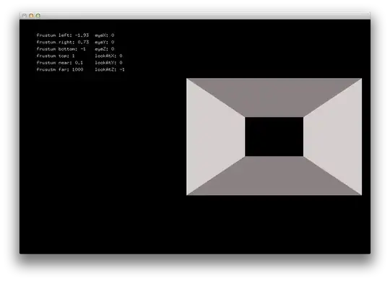Click the darker floor face of the box
The height and width of the screenshot is (281, 390).
click(x=274, y=176)
